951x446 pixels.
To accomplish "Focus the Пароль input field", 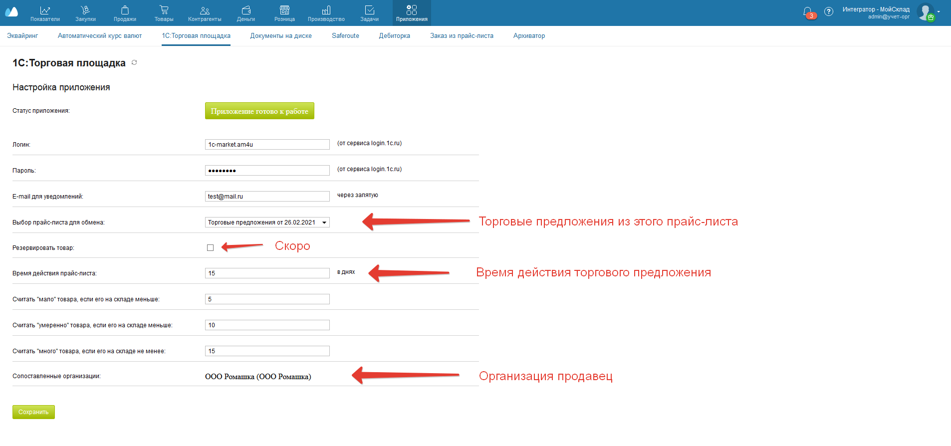I will click(x=267, y=171).
